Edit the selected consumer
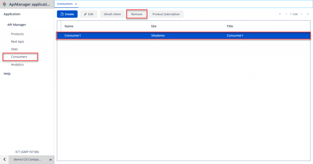This screenshot has height=164, width=313. [89, 14]
